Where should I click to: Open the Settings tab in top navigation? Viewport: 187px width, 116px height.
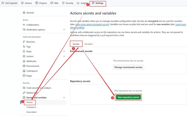98,3
